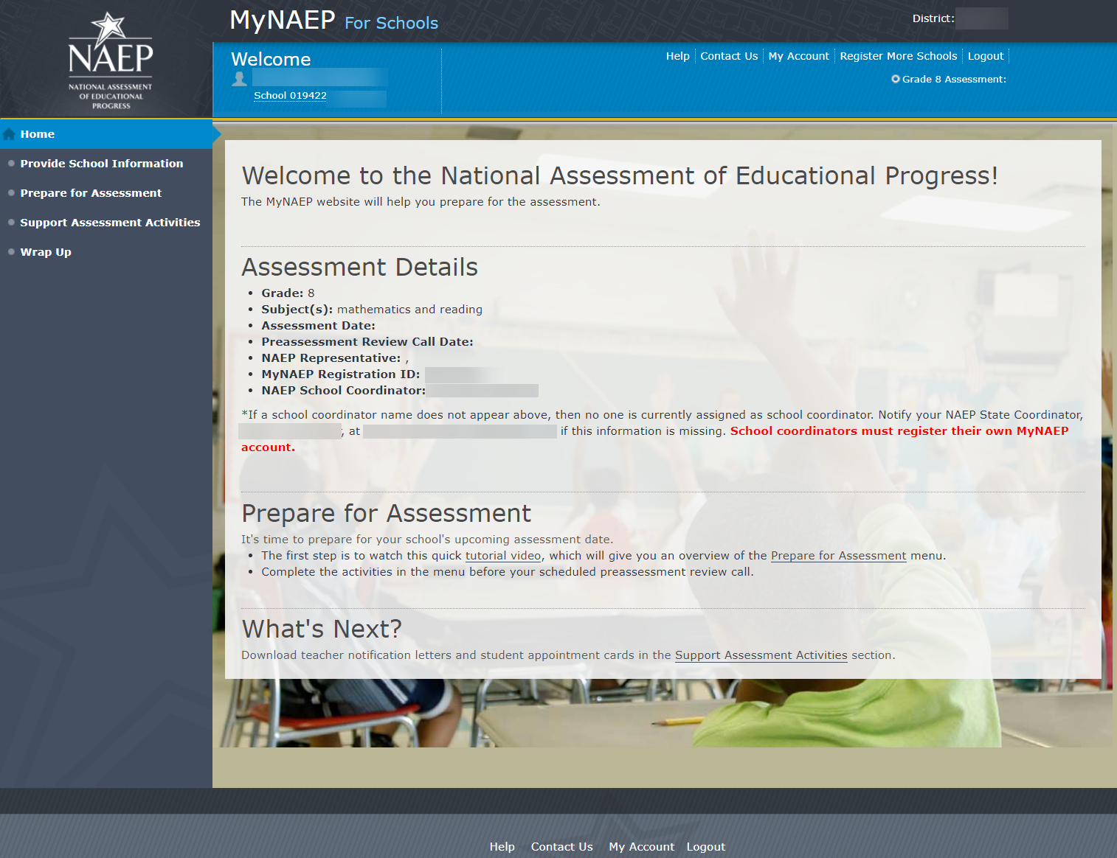Screen dimensions: 1117x858
Task: Click the user profile silhouette icon
Action: click(x=239, y=78)
